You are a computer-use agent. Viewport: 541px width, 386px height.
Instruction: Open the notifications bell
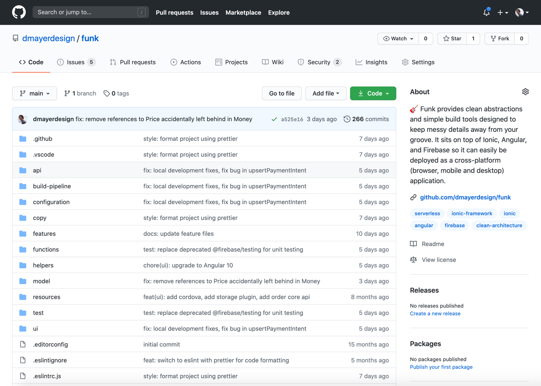[x=486, y=12]
